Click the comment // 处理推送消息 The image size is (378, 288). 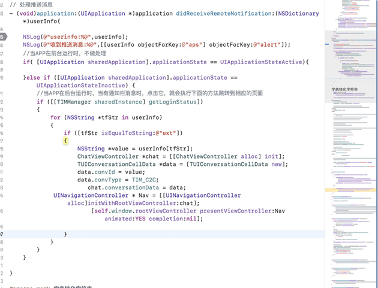[31, 5]
